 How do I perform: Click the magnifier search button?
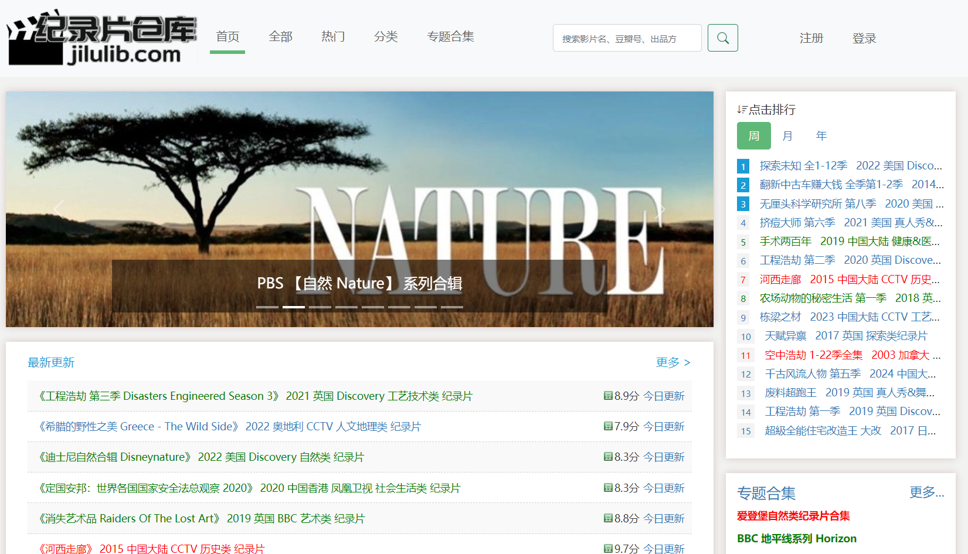point(722,38)
